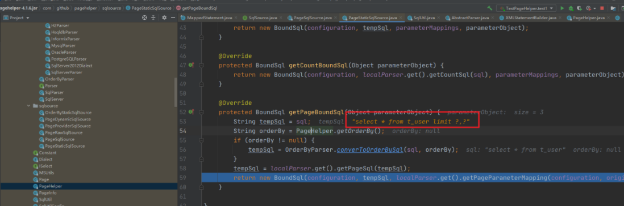The image size is (624, 206).
Task: Select the highlighted PageHelper tree item
Action: coord(47,186)
